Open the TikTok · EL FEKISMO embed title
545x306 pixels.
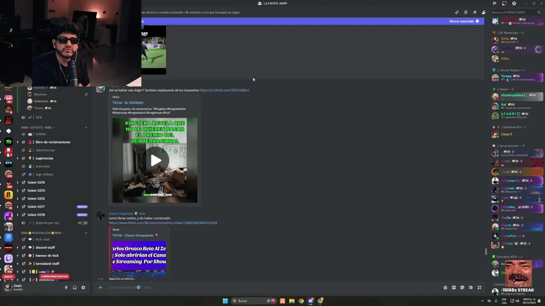[128, 103]
